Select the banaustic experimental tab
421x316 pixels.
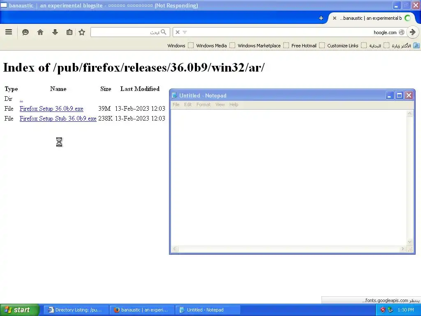(372, 18)
